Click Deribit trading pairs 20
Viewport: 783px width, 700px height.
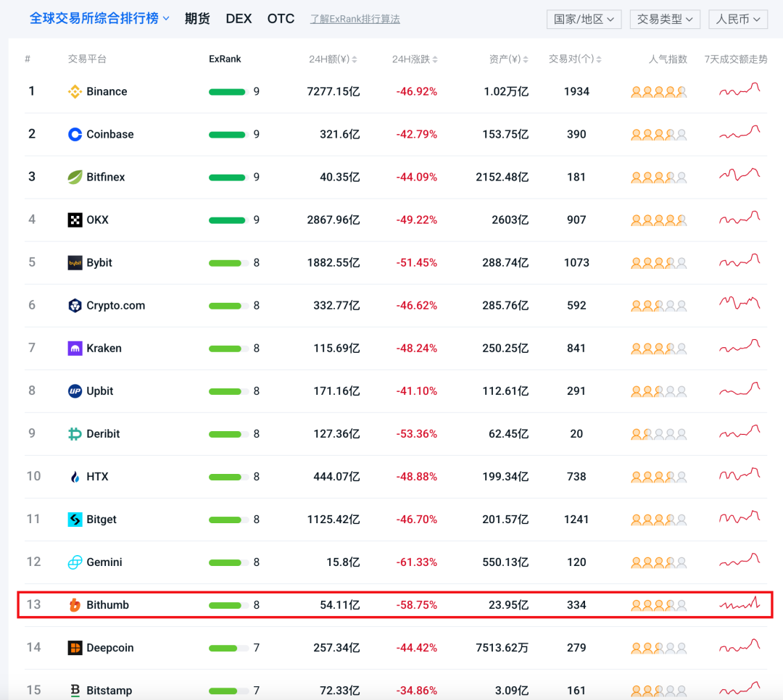(x=576, y=434)
